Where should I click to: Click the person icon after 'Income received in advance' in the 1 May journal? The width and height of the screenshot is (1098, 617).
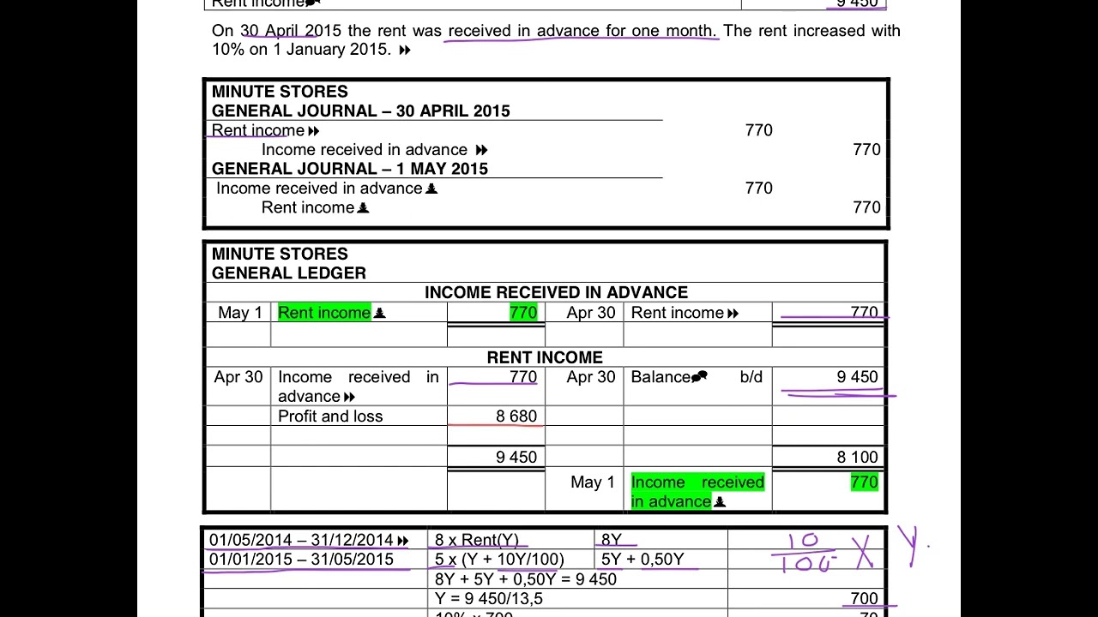click(431, 189)
